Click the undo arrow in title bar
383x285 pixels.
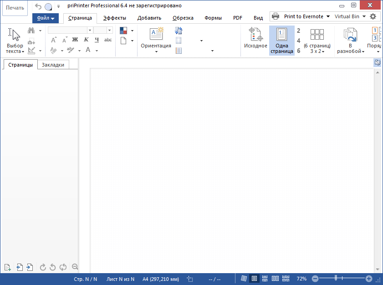tap(38, 6)
